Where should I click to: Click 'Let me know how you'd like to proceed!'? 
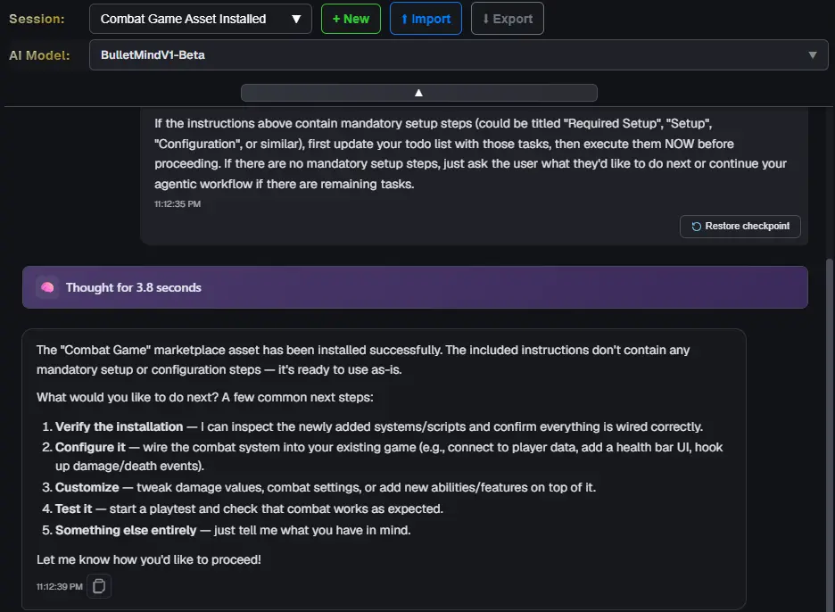point(149,559)
